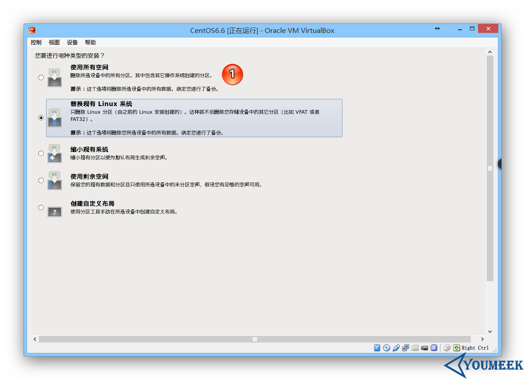
Task: Open the 设备 menu
Action: [72, 42]
